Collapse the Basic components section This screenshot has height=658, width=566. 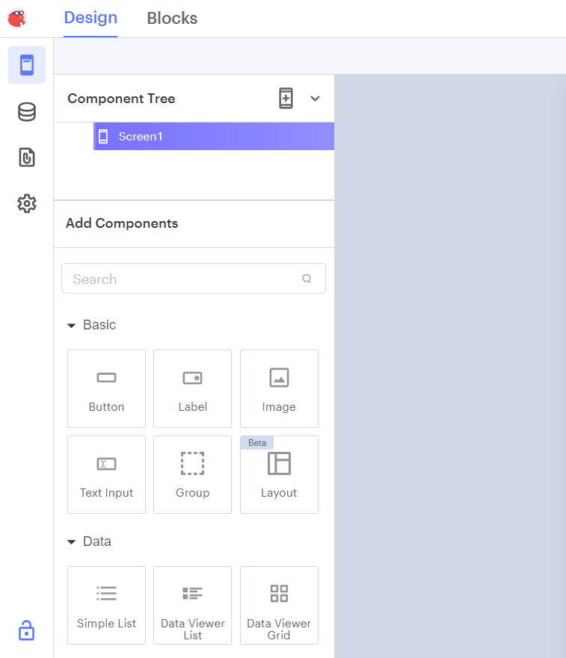(72, 326)
